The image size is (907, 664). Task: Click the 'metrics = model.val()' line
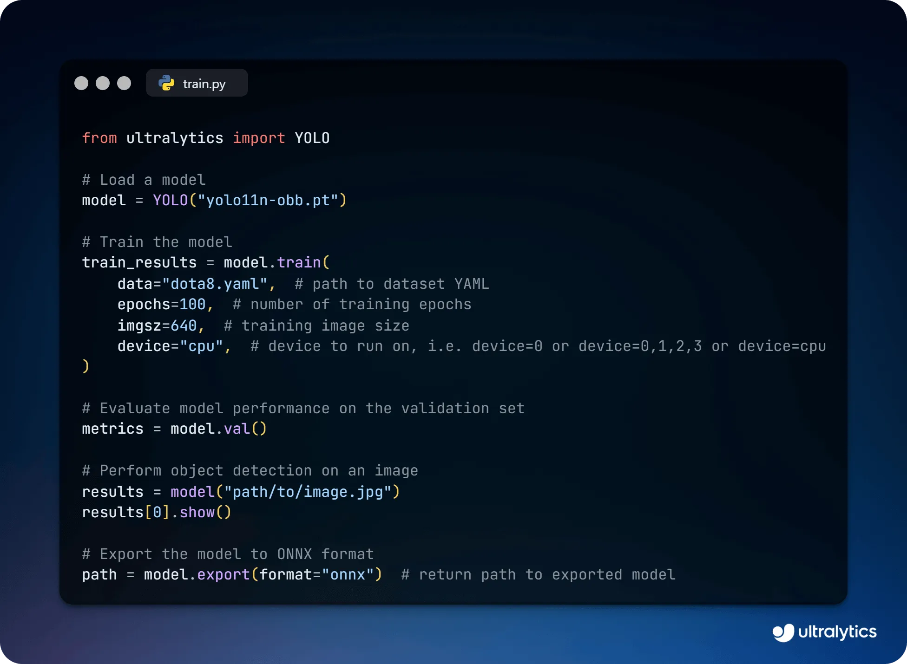pyautogui.click(x=175, y=429)
